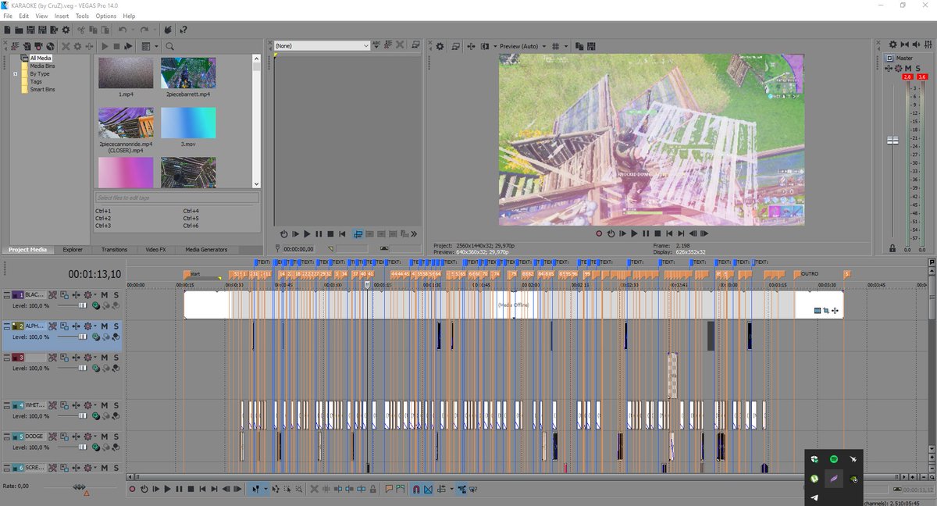This screenshot has height=506, width=937.
Task: Solo the DODGE video track
Action: click(116, 437)
